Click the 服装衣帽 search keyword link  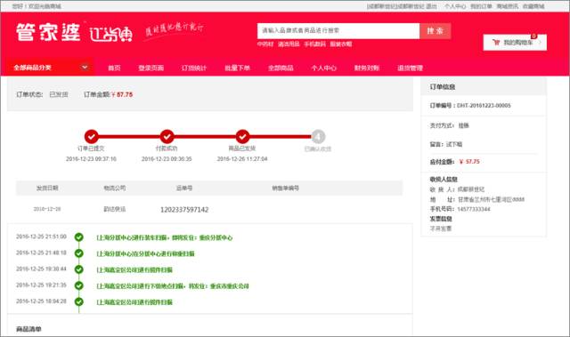(x=341, y=44)
